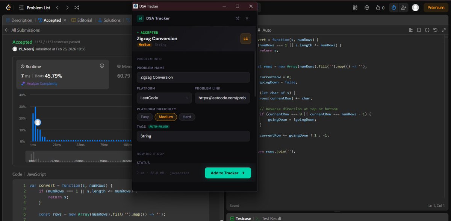Maximize the DSA Tracker window

tap(237, 6)
